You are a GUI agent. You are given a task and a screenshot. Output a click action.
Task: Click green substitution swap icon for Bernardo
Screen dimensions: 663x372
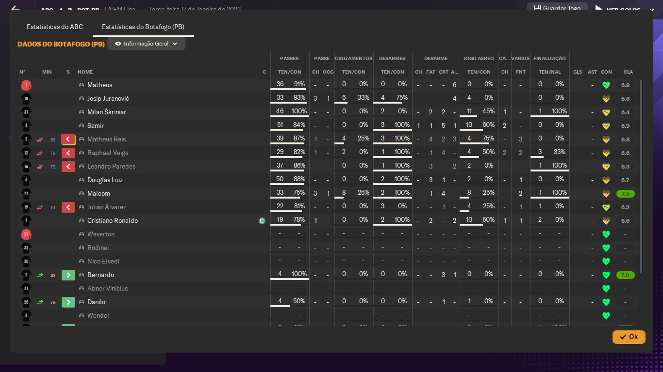[x=40, y=275]
